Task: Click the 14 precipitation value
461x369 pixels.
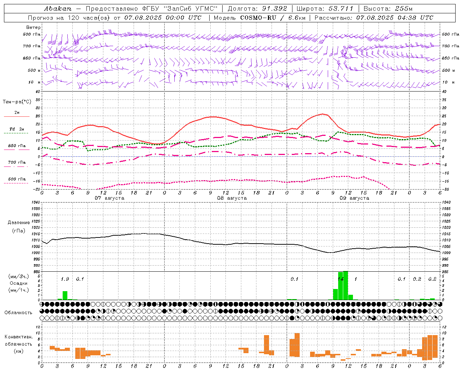Action: pos(340,279)
